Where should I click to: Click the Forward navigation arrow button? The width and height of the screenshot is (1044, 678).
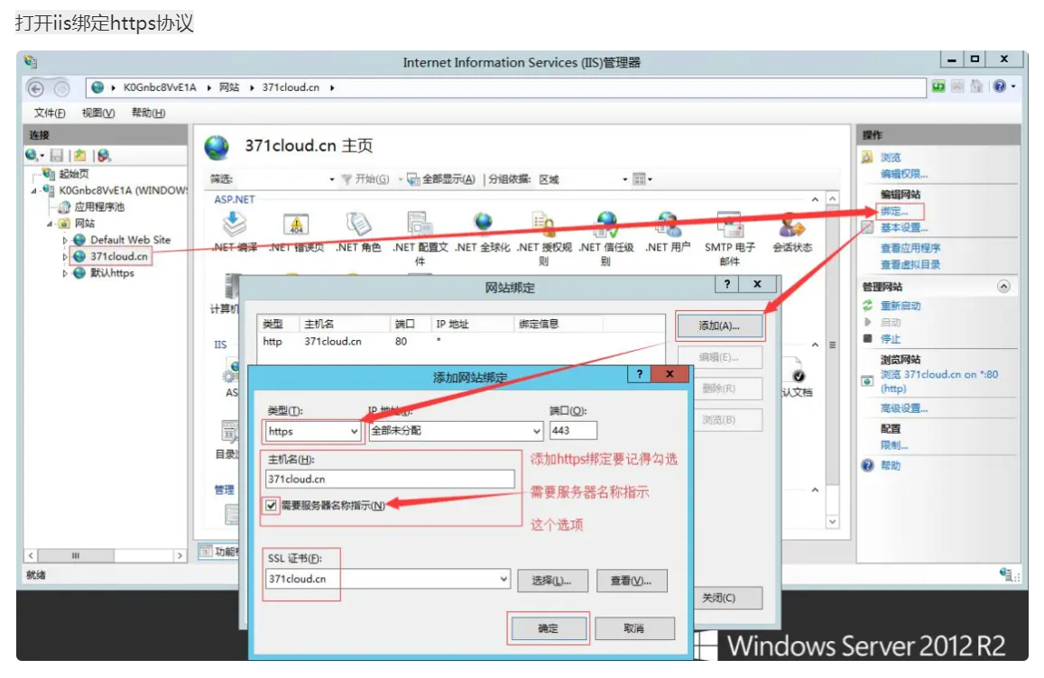tap(61, 88)
